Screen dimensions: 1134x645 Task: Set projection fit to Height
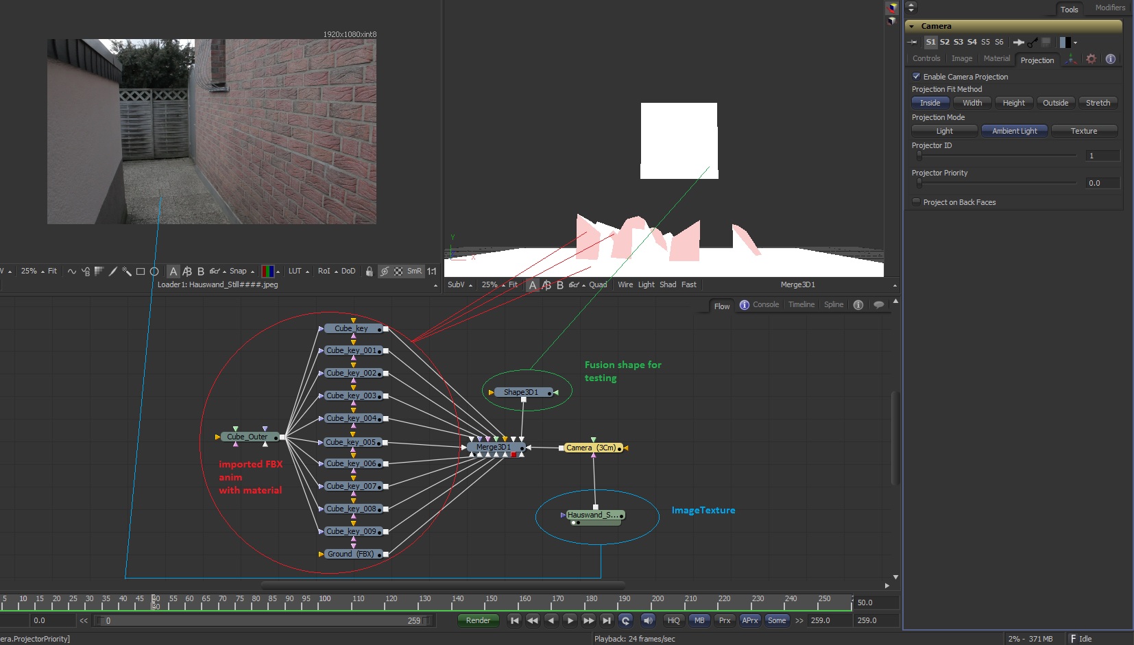pos(1013,103)
